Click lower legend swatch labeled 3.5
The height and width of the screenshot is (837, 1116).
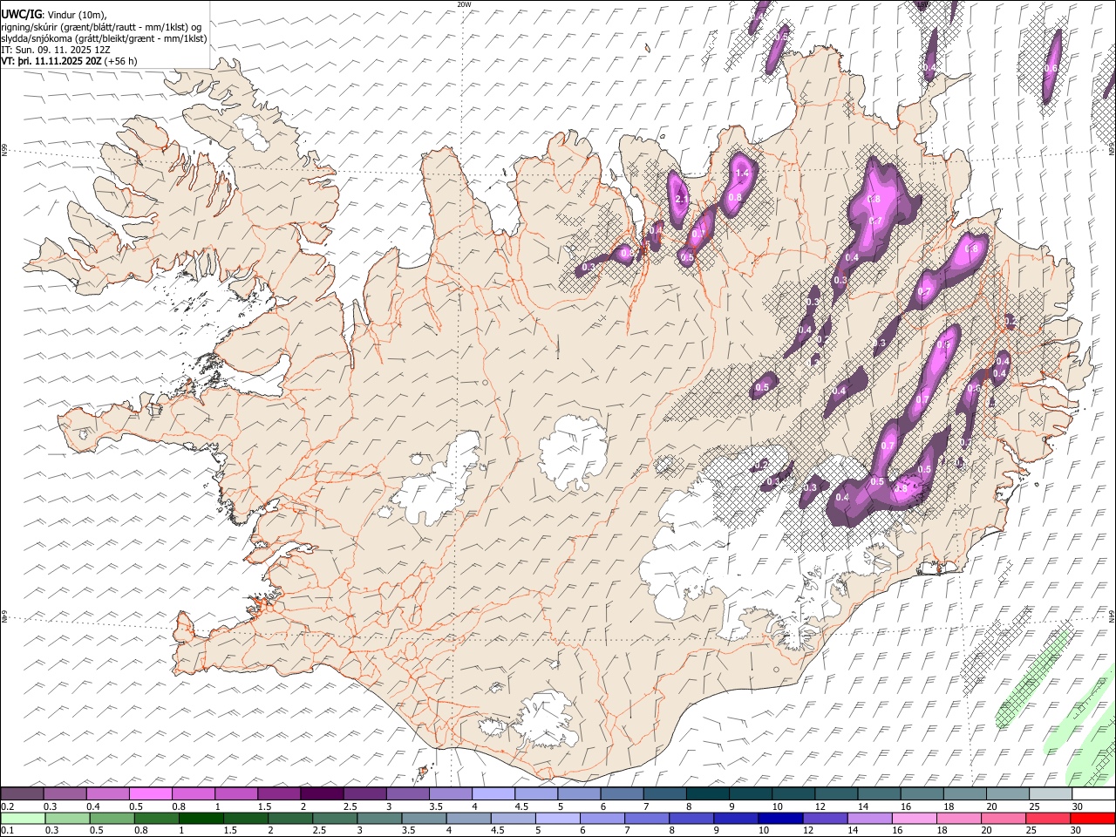point(423,818)
